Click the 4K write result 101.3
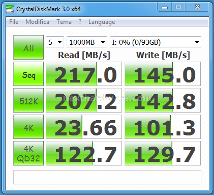214x195 pixels. (x=163, y=127)
